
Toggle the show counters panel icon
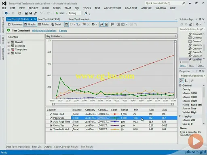[x=66, y=24]
